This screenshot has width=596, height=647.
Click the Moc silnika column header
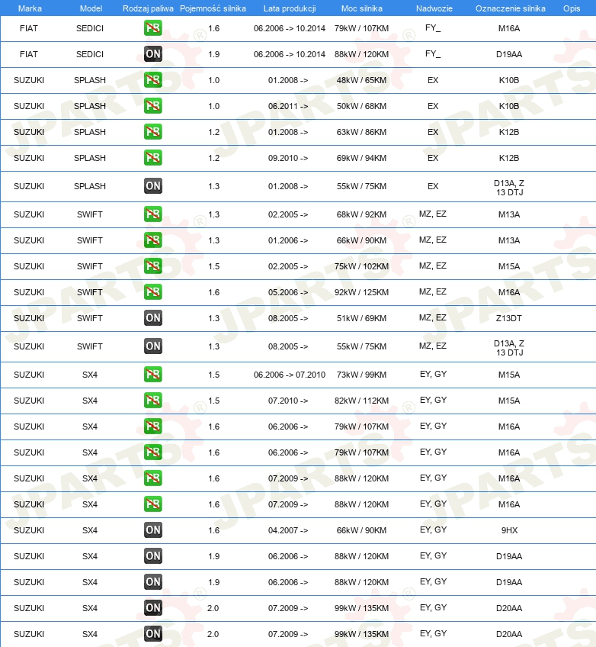pos(362,8)
